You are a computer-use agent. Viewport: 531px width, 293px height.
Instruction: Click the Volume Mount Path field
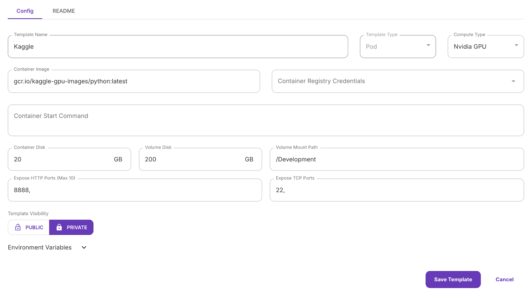(x=397, y=159)
